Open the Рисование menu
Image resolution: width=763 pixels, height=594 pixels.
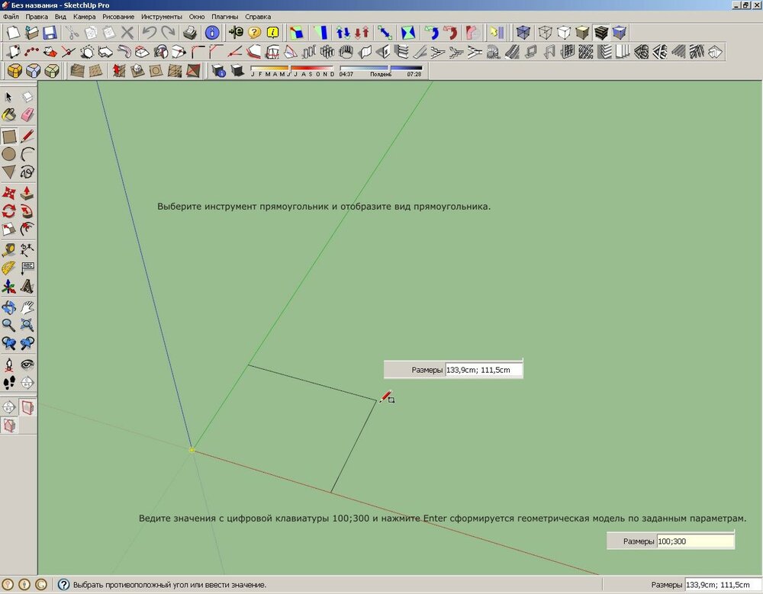118,16
